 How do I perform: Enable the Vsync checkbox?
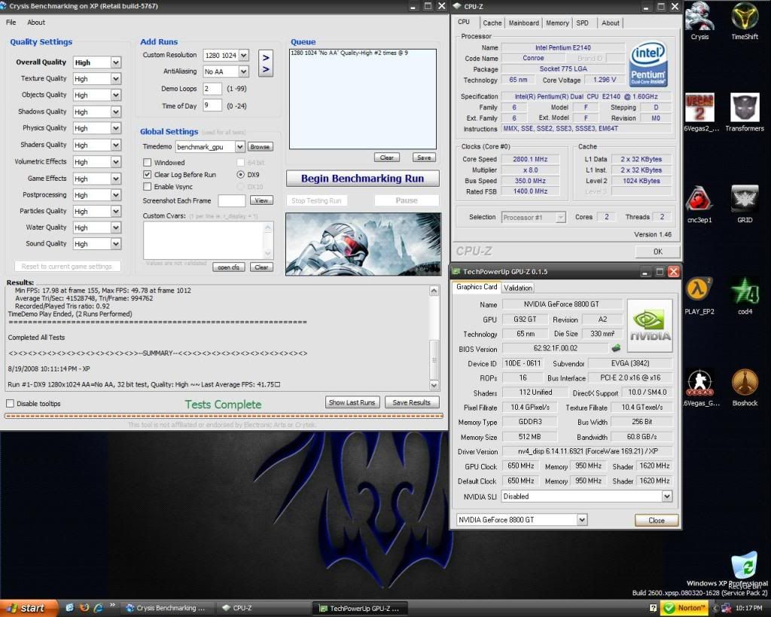(x=147, y=187)
